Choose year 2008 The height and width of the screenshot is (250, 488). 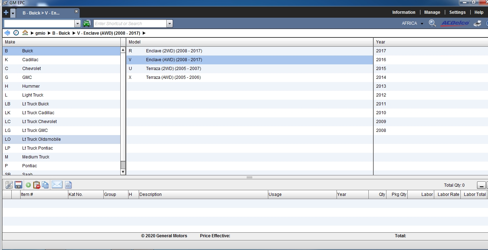(431, 130)
